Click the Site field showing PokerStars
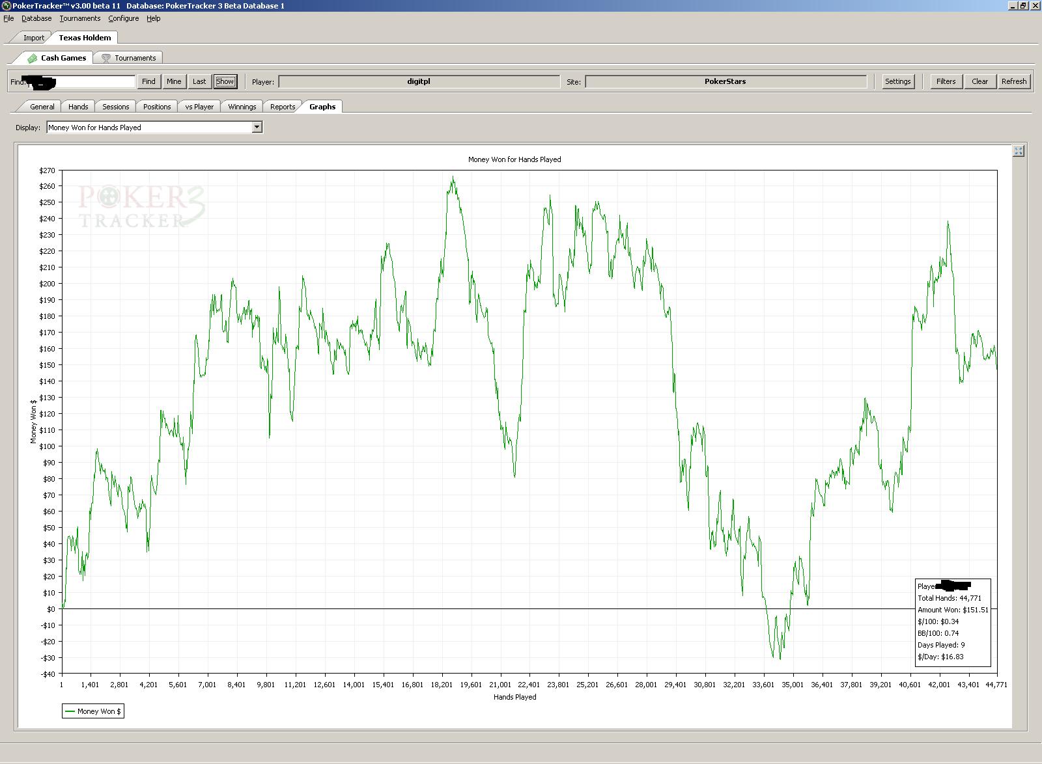This screenshot has width=1042, height=764. pos(725,81)
